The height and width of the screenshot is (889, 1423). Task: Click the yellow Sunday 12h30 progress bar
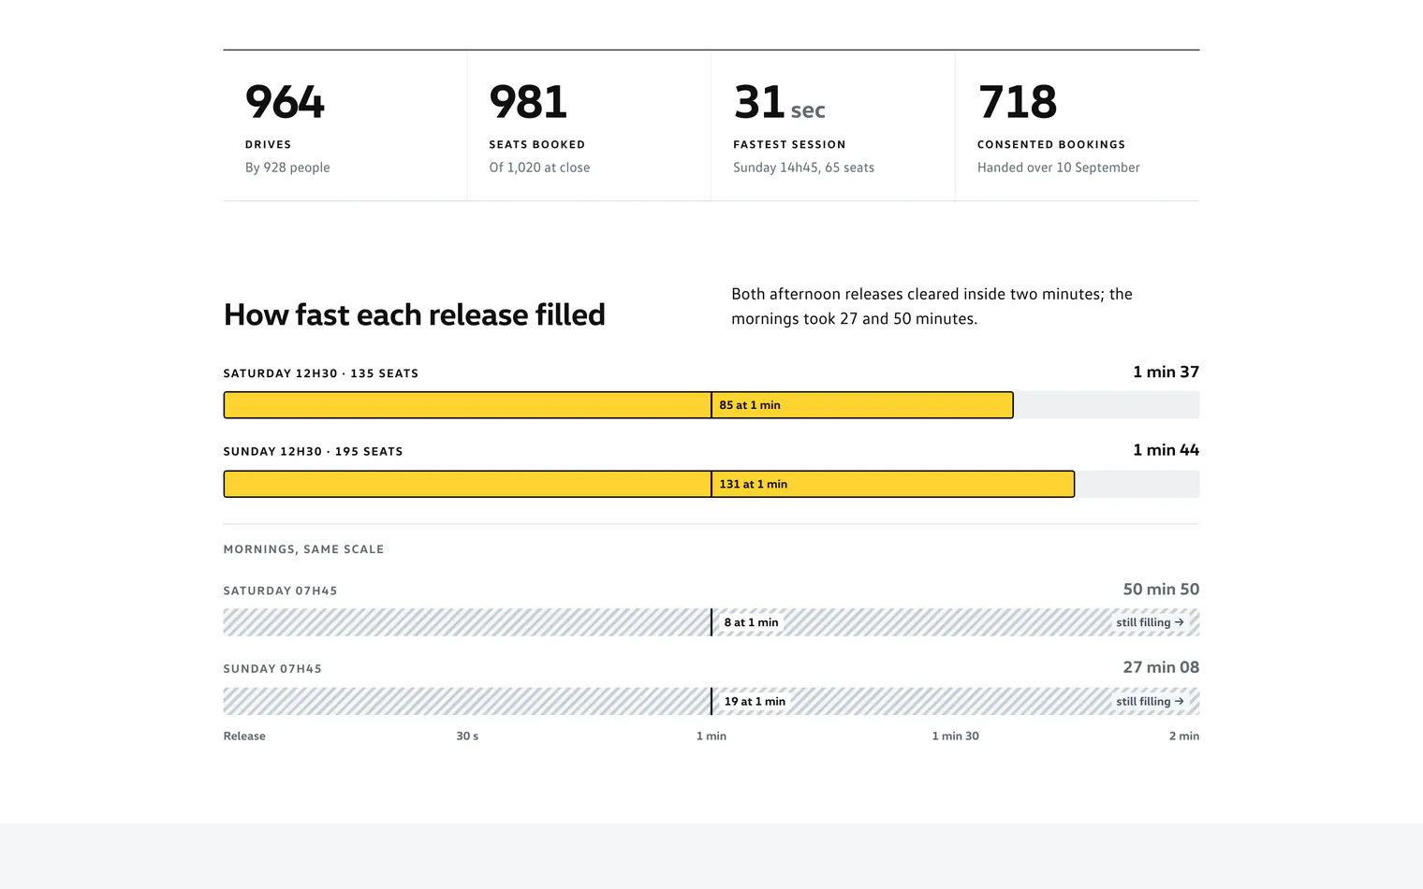point(649,484)
